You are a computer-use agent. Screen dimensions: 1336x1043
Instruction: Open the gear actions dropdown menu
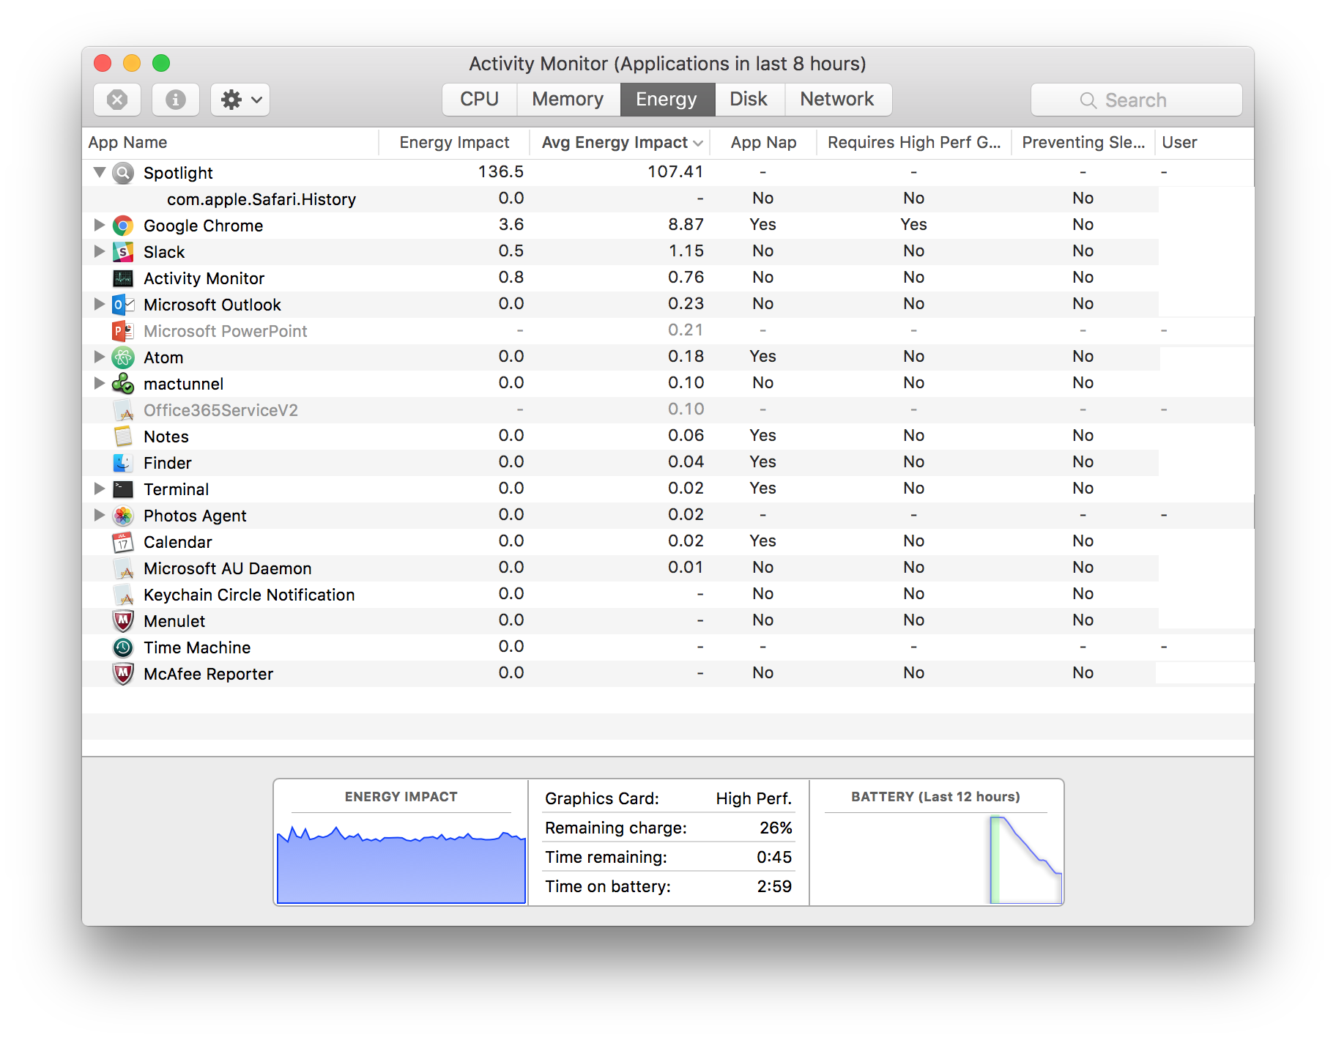240,100
